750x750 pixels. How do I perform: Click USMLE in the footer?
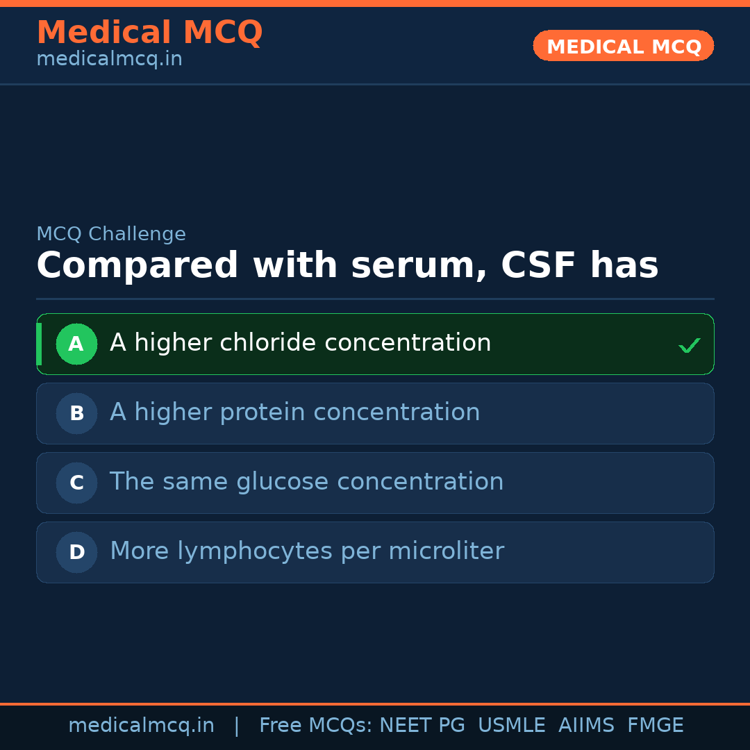511,726
